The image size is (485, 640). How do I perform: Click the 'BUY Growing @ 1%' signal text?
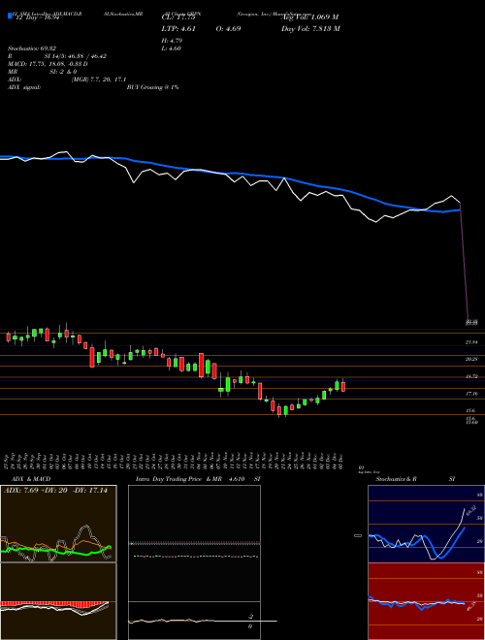coord(152,87)
